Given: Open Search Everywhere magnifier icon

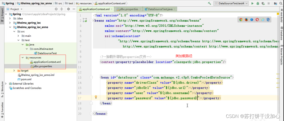Looking at the screenshot, I should click(281, 3).
